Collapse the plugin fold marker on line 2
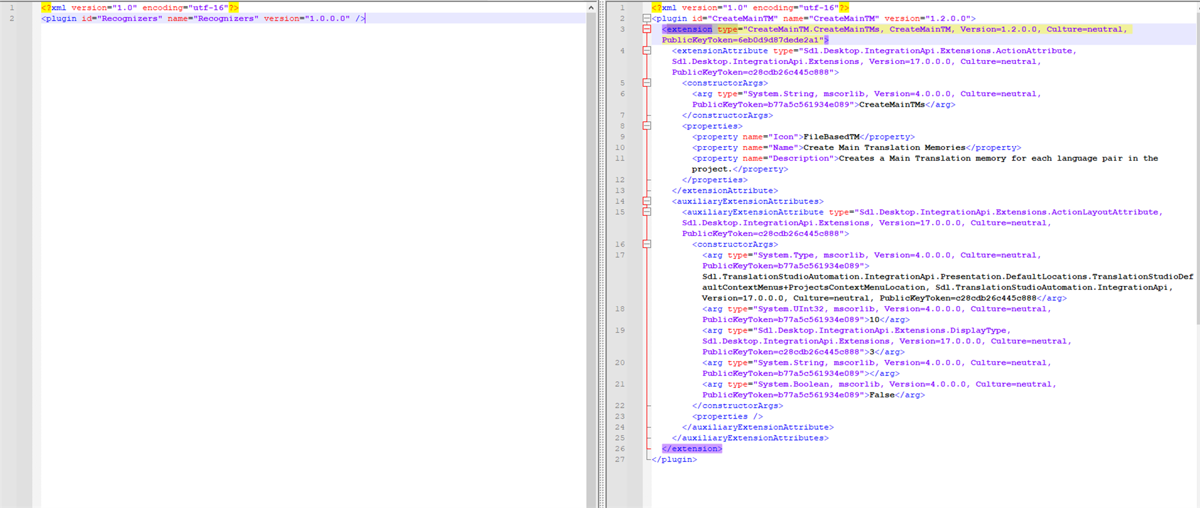 coord(647,19)
